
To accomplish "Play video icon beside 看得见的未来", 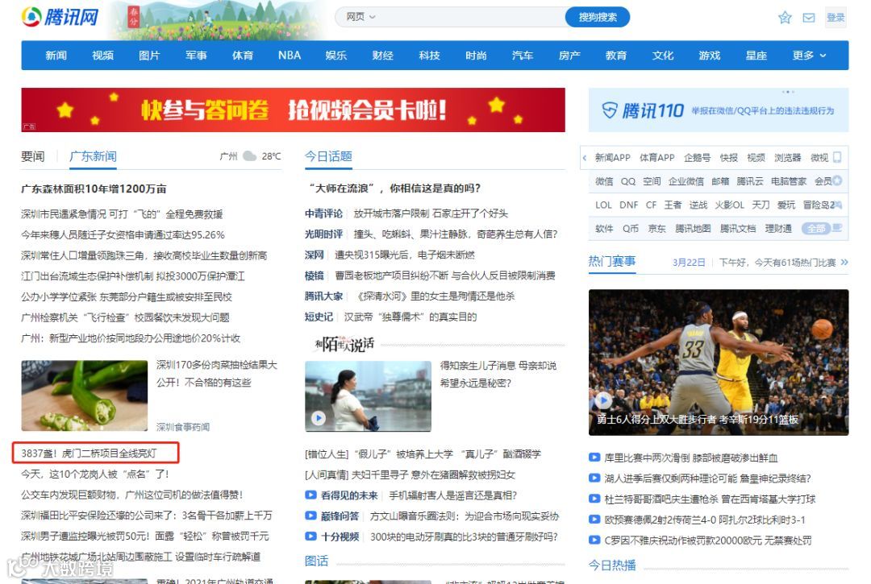I will click(310, 495).
